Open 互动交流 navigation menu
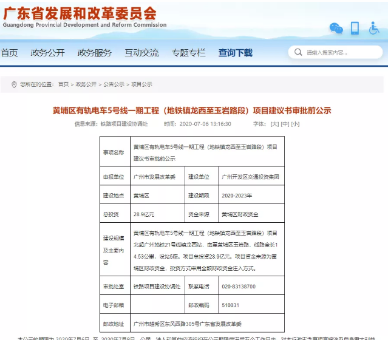This screenshot has width=388, height=340. click(141, 53)
